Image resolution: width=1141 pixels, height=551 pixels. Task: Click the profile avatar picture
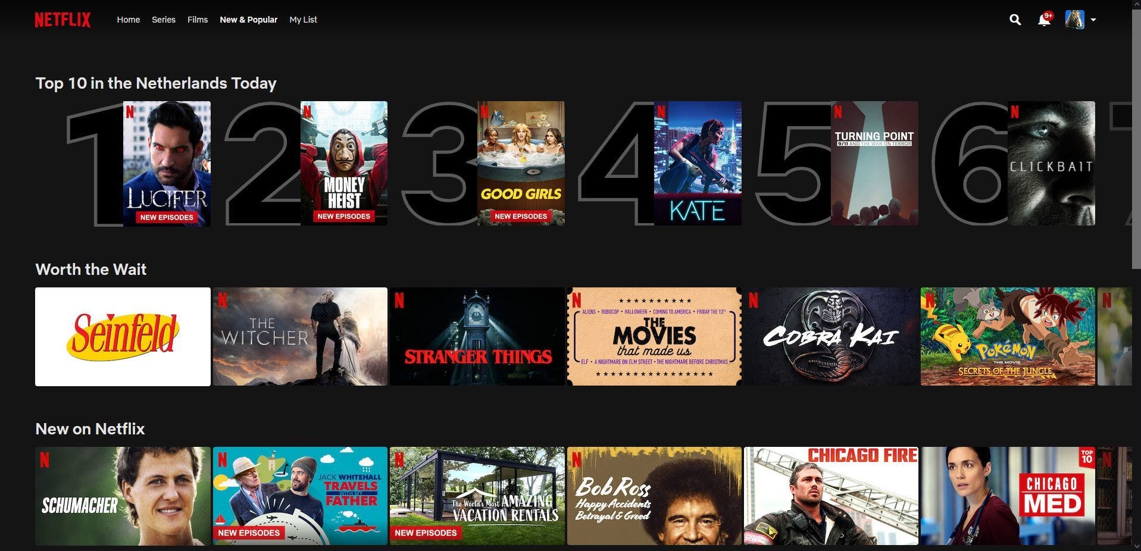pyautogui.click(x=1074, y=20)
